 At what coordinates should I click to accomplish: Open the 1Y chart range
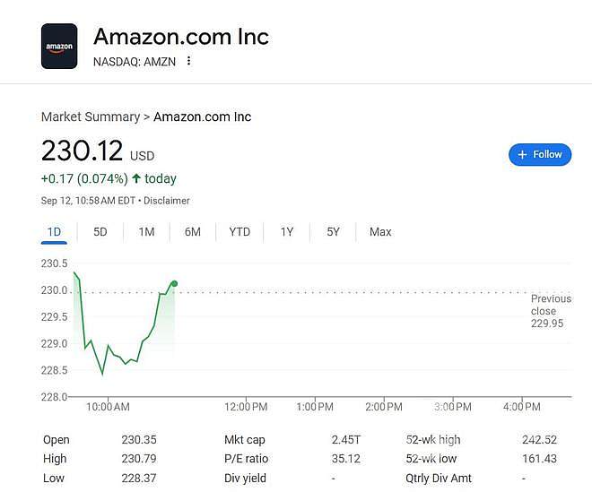(x=287, y=232)
